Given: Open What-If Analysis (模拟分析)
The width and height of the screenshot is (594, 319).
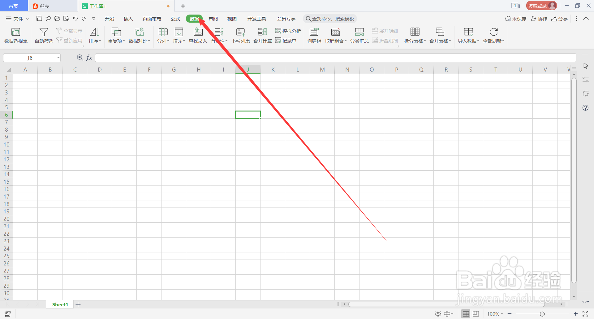Looking at the screenshot, I should [288, 31].
